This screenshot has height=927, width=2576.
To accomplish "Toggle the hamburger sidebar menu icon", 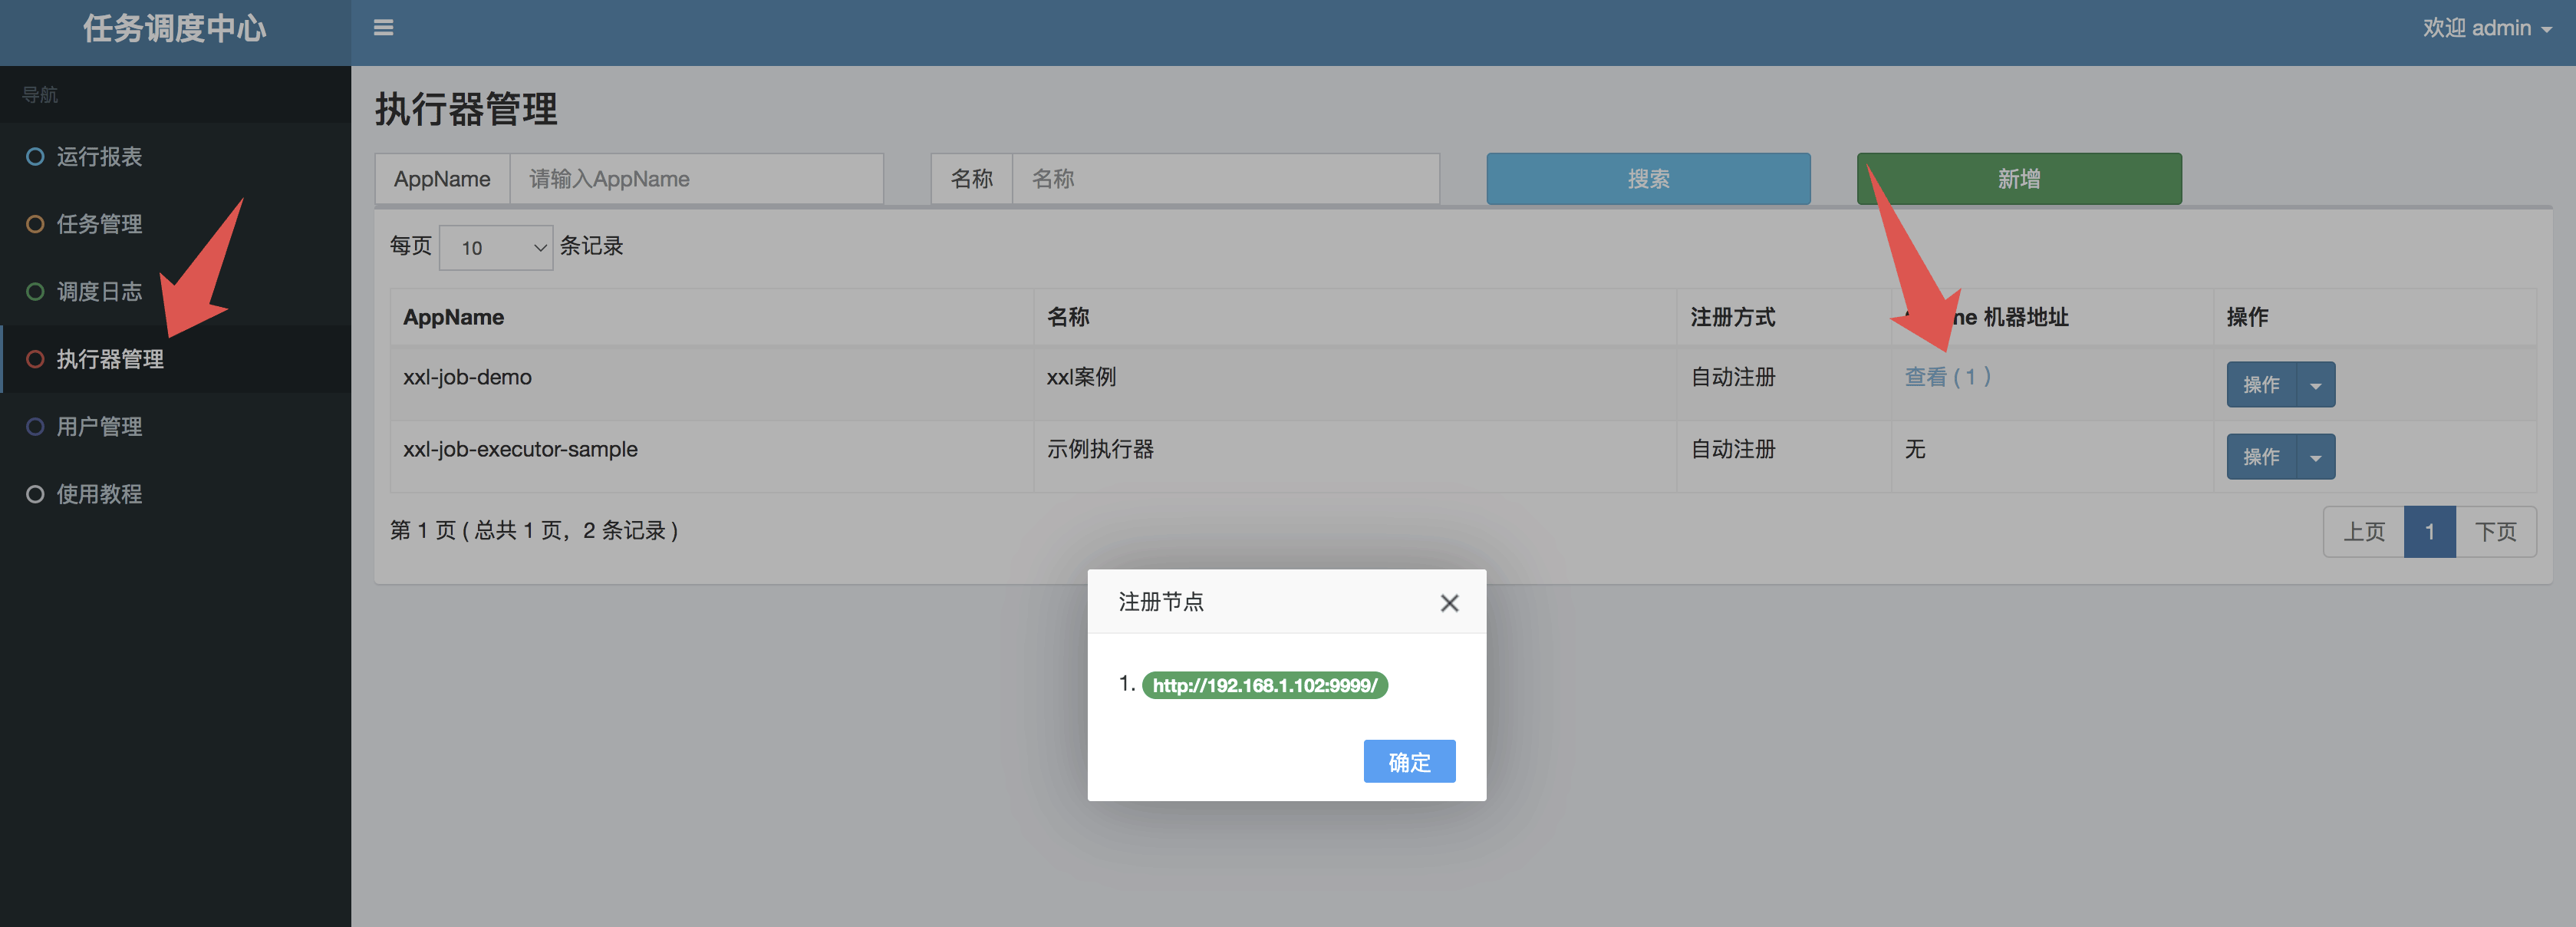I will [383, 28].
